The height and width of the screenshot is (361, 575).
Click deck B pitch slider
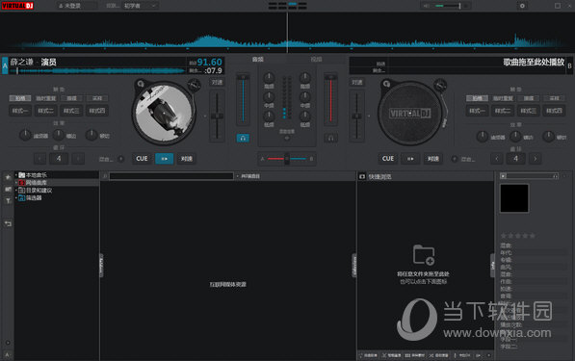[x=356, y=116]
